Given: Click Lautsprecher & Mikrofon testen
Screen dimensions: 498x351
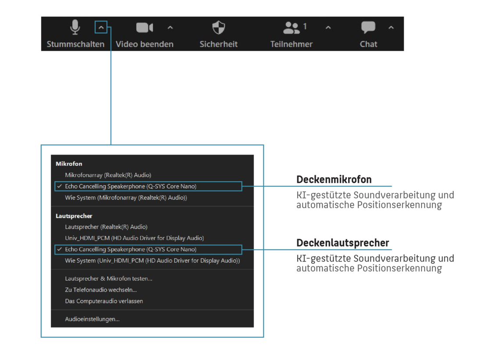Looking at the screenshot, I should coord(108,279).
